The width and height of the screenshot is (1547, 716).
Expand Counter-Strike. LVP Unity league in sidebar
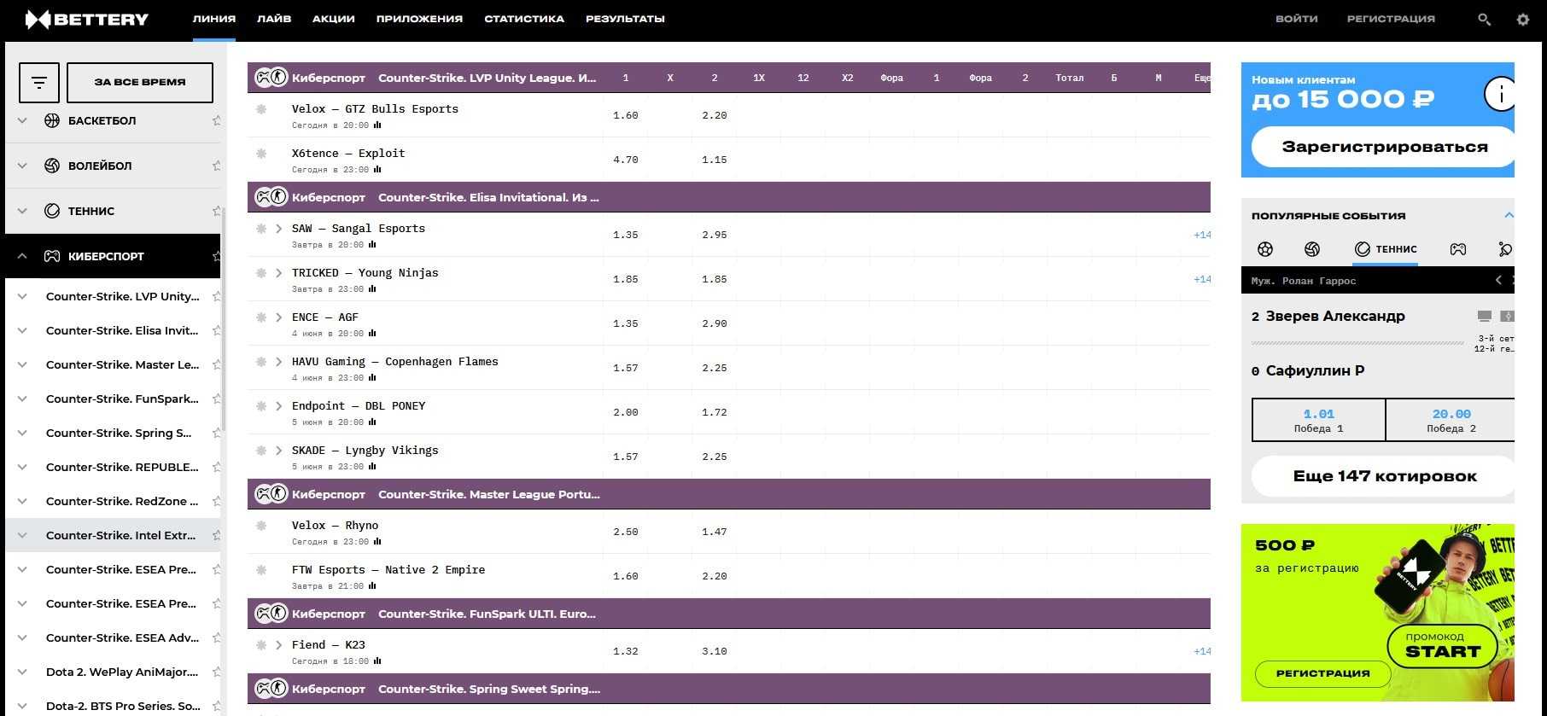pyautogui.click(x=23, y=296)
